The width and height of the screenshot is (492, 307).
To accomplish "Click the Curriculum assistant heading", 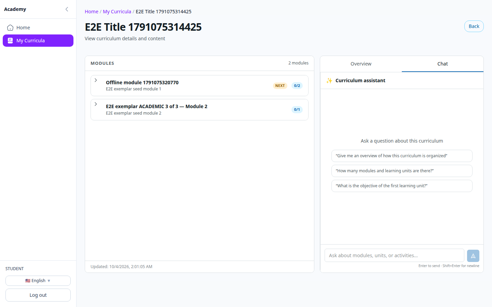I will point(360,81).
